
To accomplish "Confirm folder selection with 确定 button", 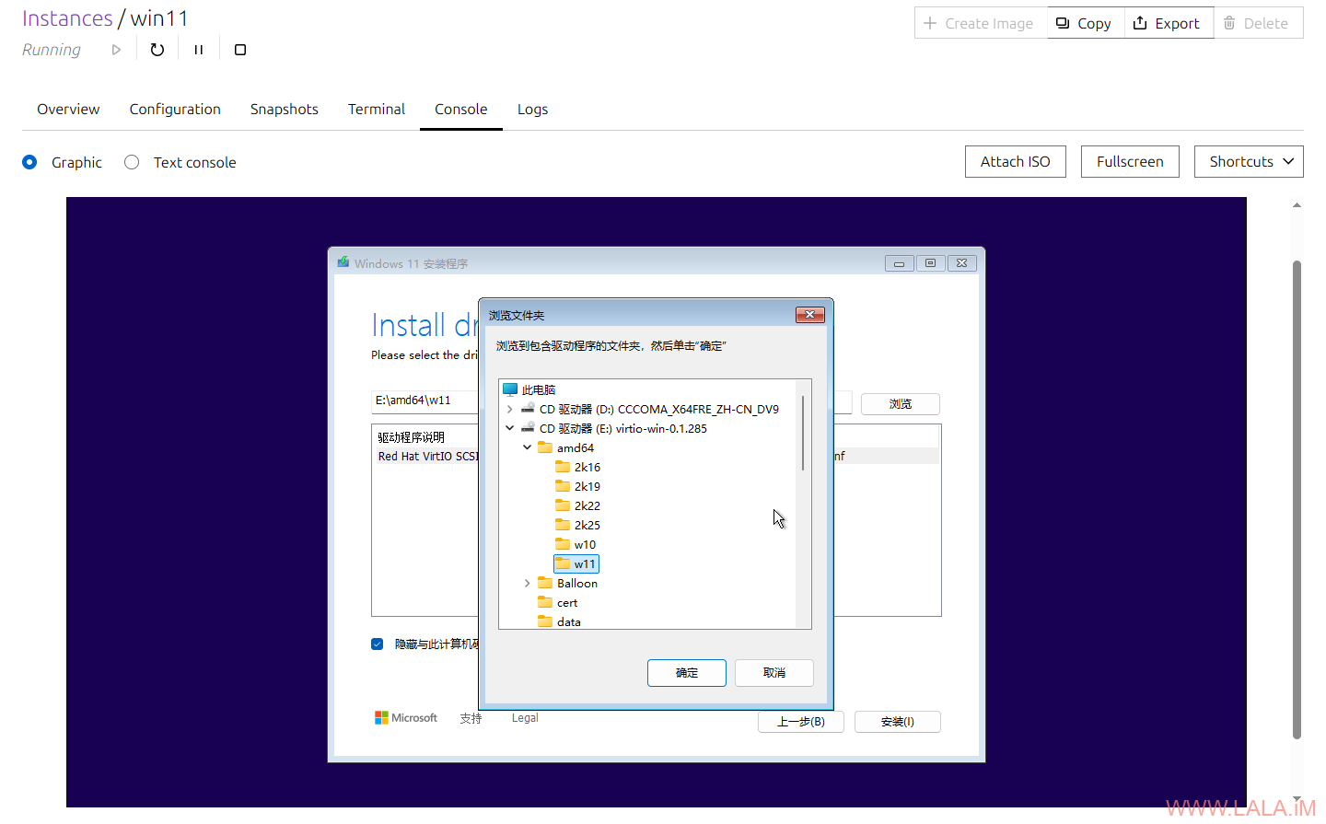I will [686, 673].
